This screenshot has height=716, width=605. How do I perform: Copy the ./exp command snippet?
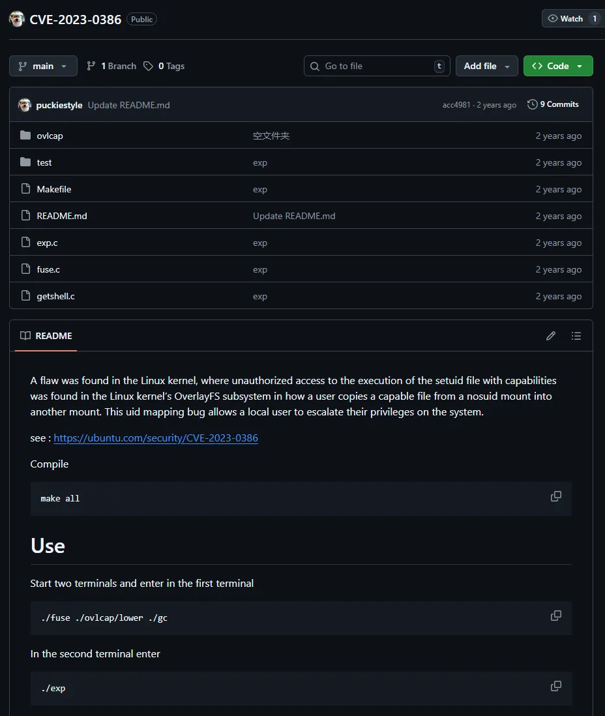tap(555, 686)
